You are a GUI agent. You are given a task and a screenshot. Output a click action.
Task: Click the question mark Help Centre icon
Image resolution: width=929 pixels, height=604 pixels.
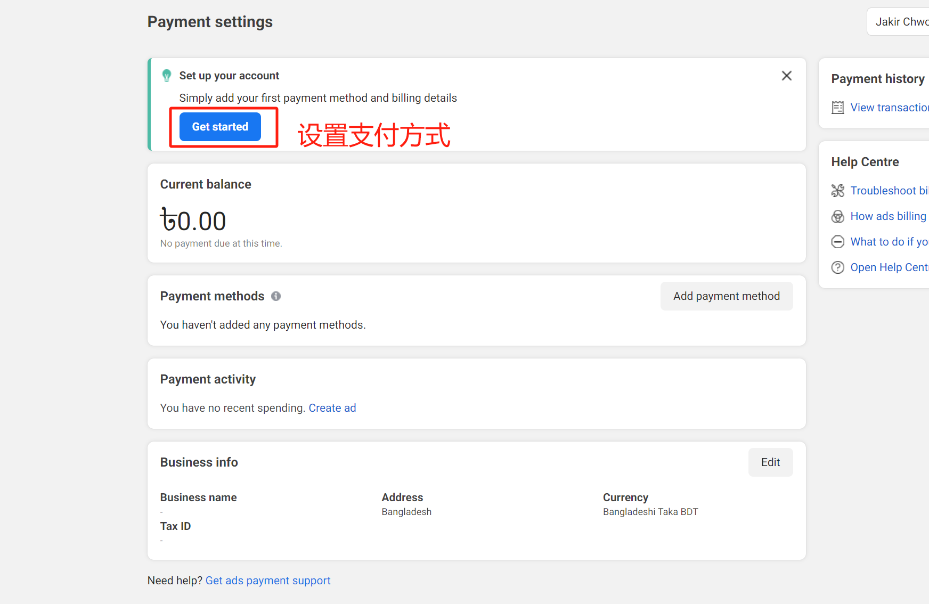click(x=838, y=267)
